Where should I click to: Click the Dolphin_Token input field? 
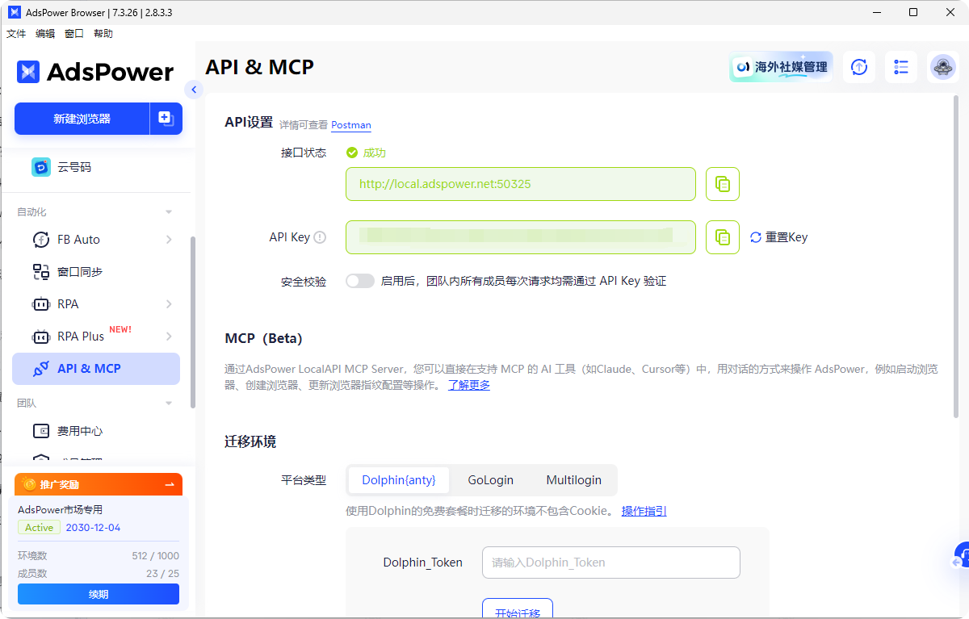coord(610,563)
